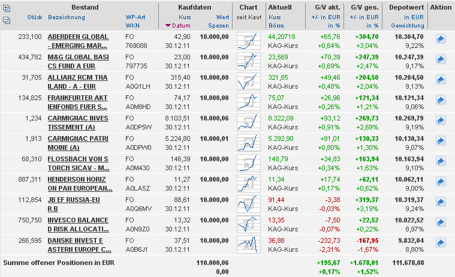Viewport: 455px width, 277px height.
Task: Open chart thumbnail for Invesco Balanced Risk
Action: click(248, 224)
